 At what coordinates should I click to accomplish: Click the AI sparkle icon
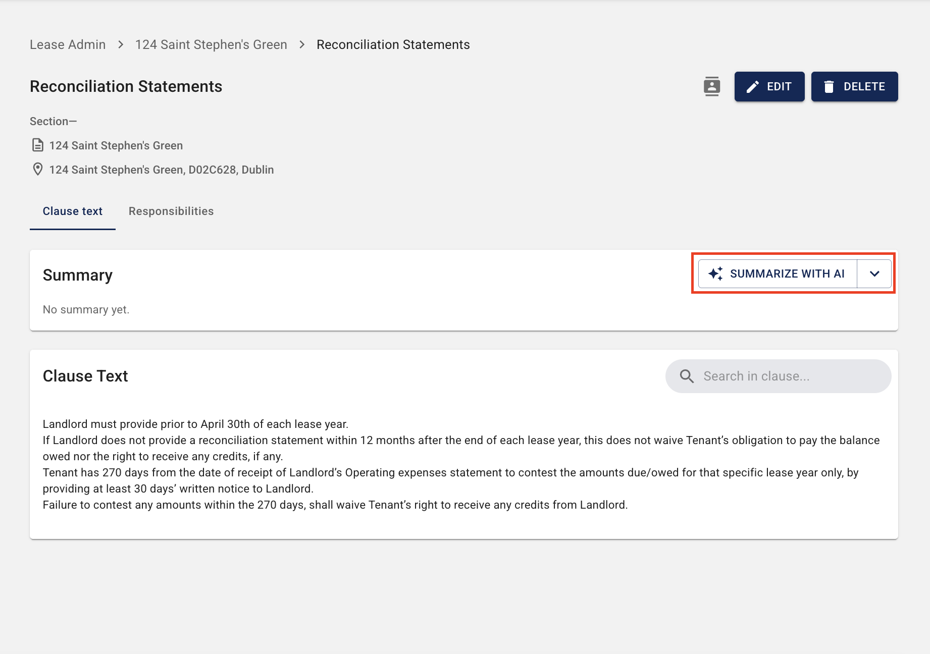(x=715, y=274)
